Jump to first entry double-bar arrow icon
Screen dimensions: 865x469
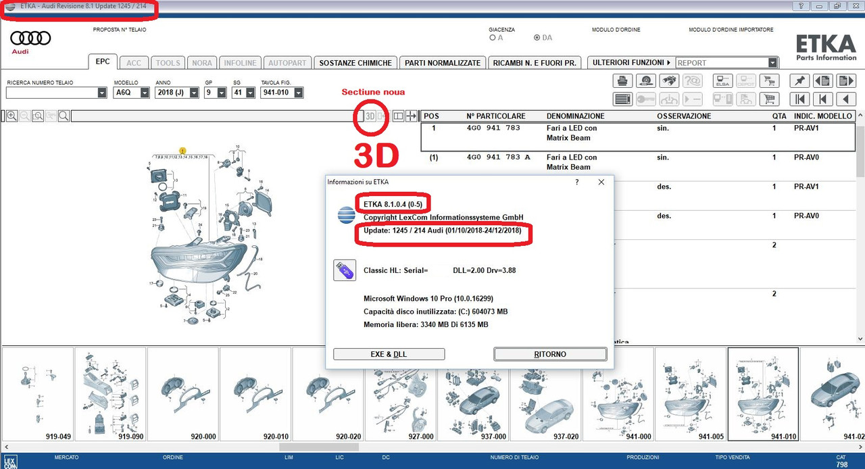point(799,99)
